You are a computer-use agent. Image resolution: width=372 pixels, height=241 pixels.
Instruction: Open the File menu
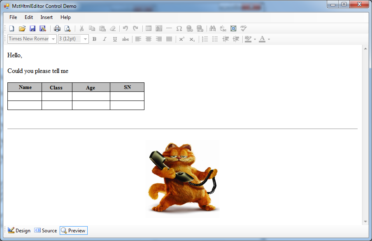click(x=13, y=17)
